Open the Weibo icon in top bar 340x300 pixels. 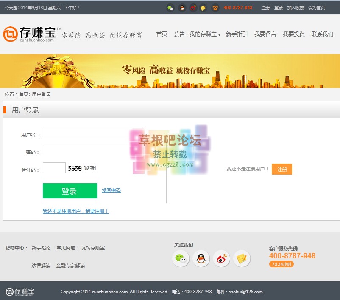click(193, 8)
